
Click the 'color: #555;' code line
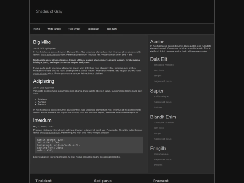point(45,150)
